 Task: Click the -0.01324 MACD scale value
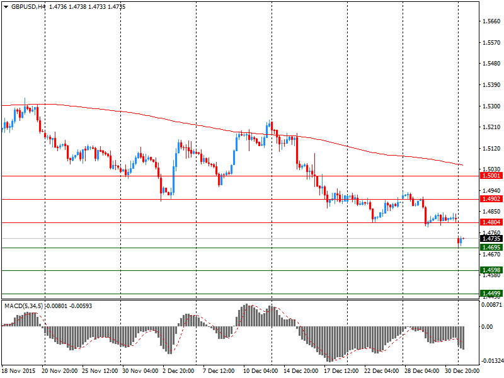coord(491,360)
